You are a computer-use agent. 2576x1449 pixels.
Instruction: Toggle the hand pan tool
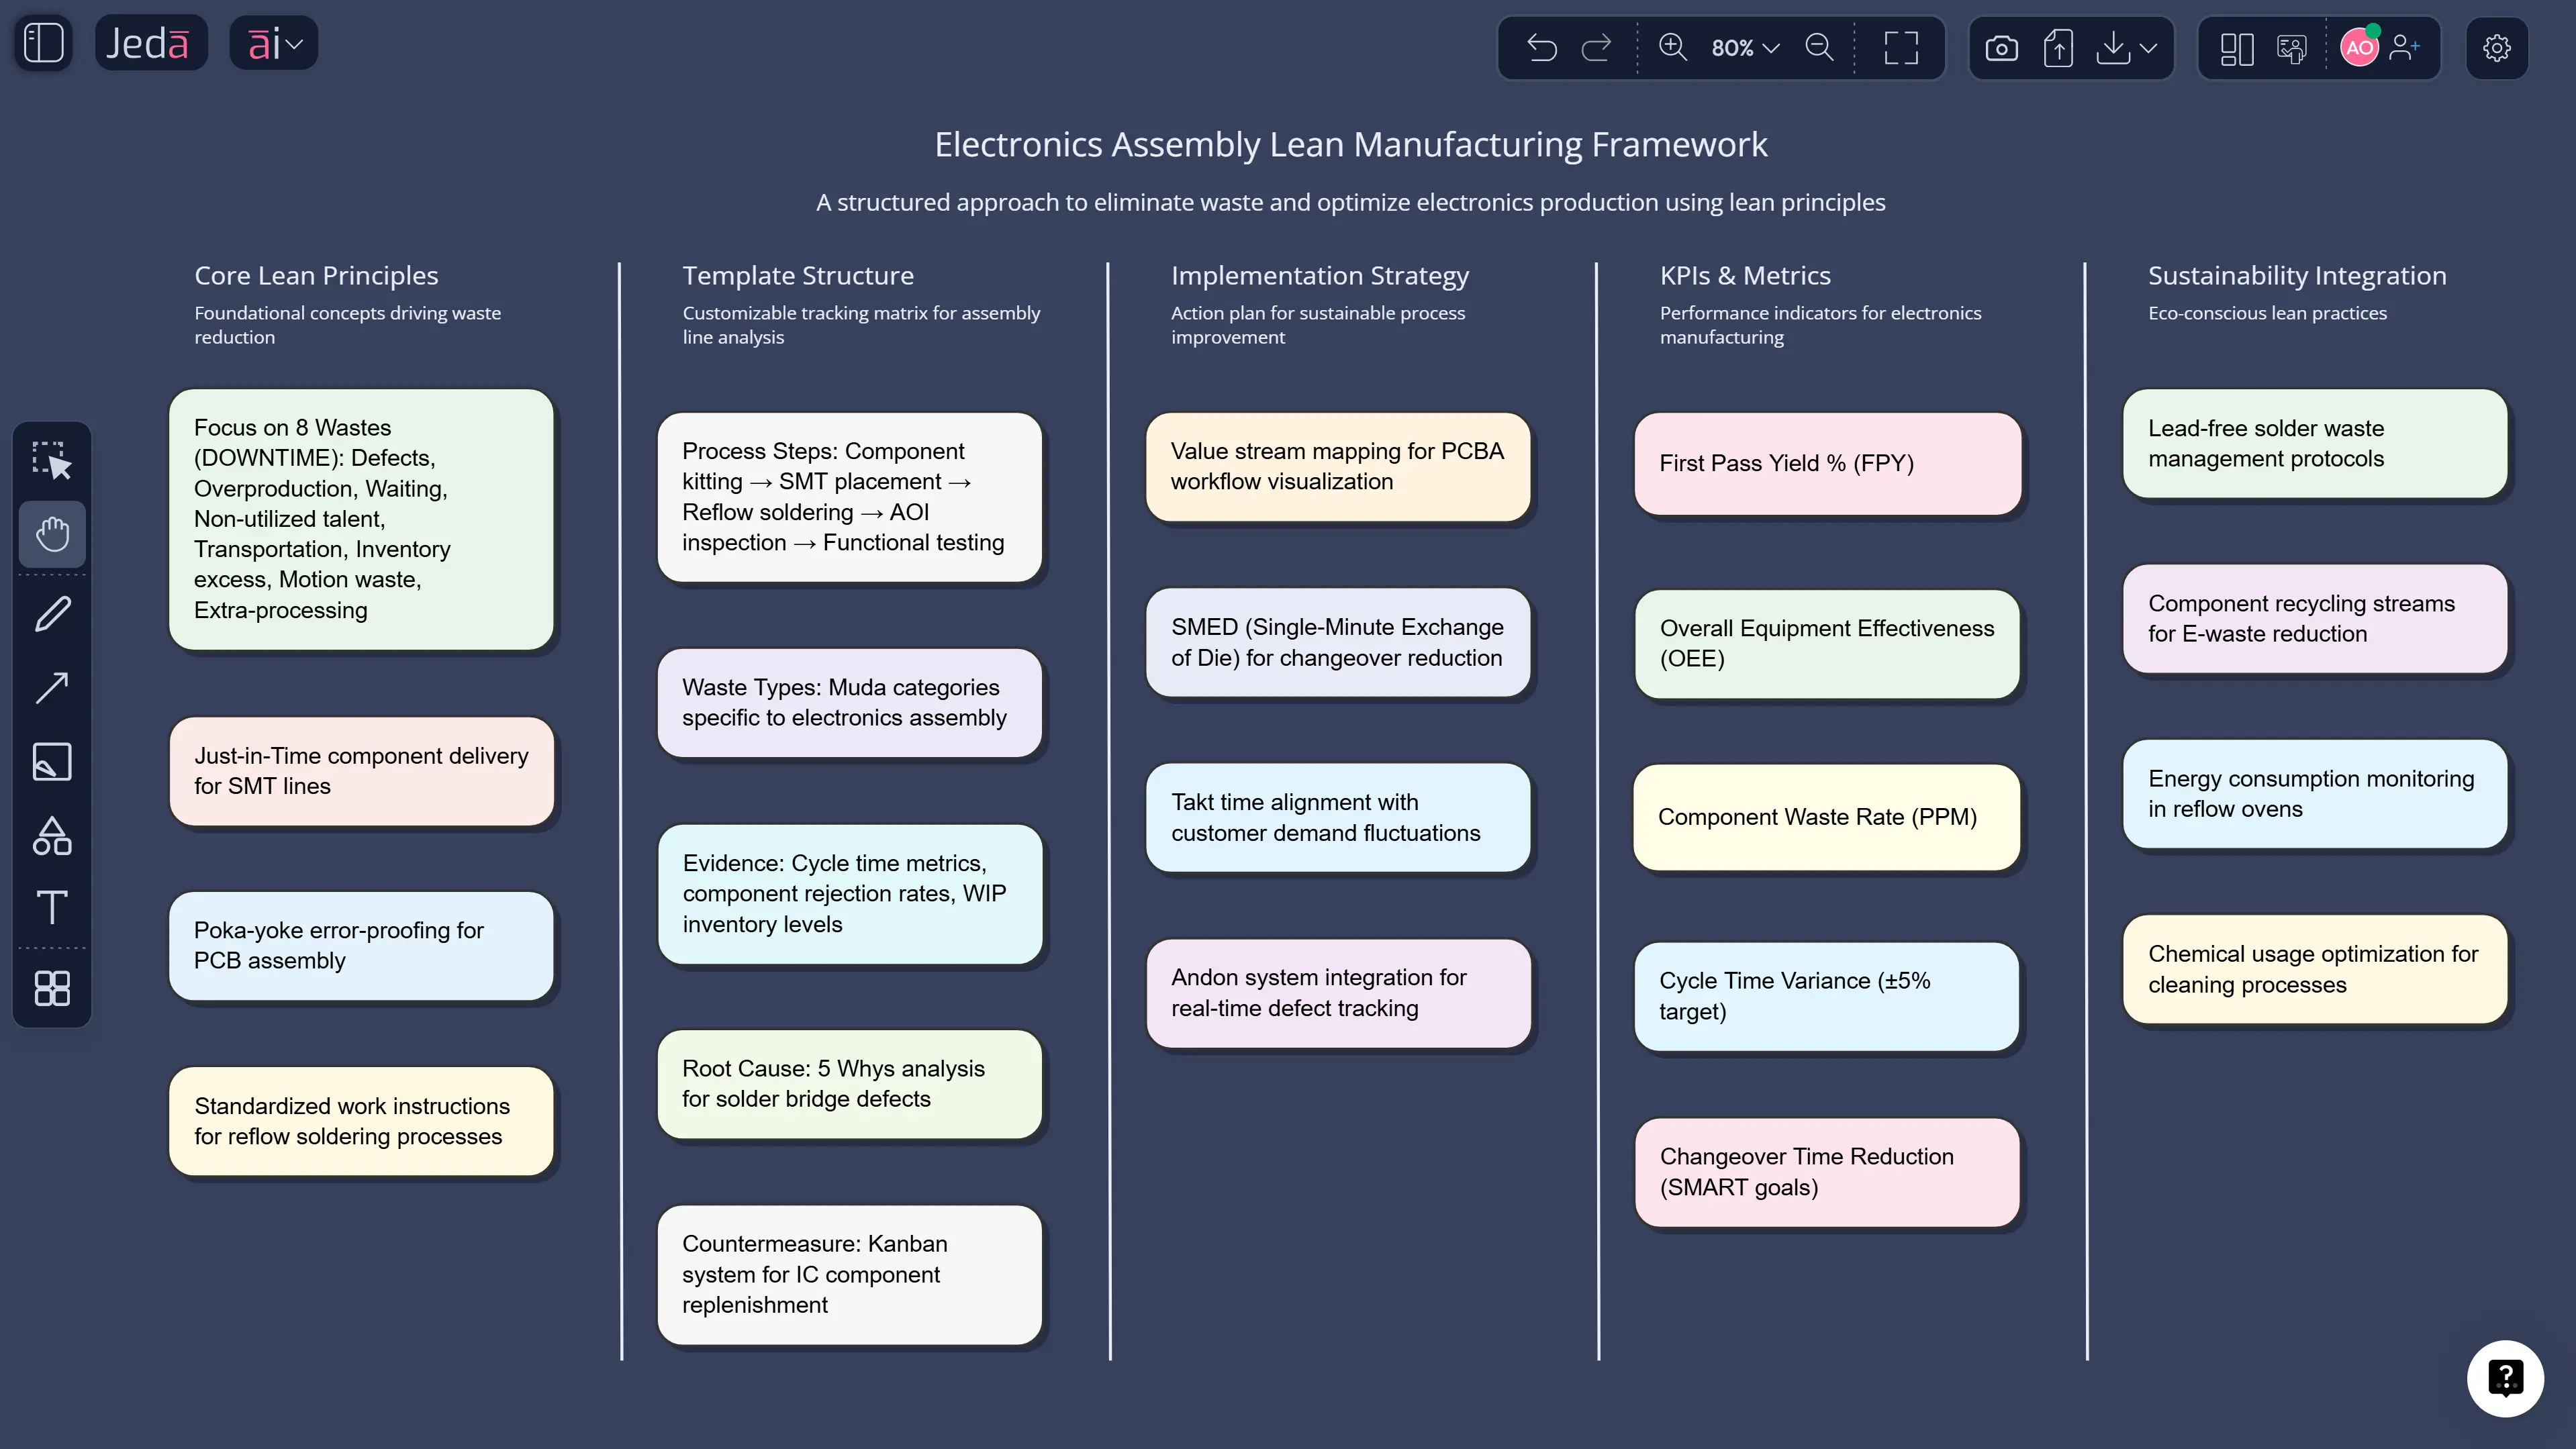click(51, 533)
